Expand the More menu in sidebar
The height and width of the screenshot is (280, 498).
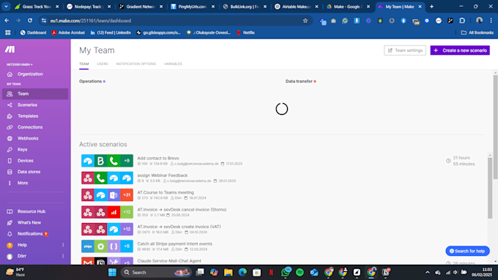pos(23,183)
